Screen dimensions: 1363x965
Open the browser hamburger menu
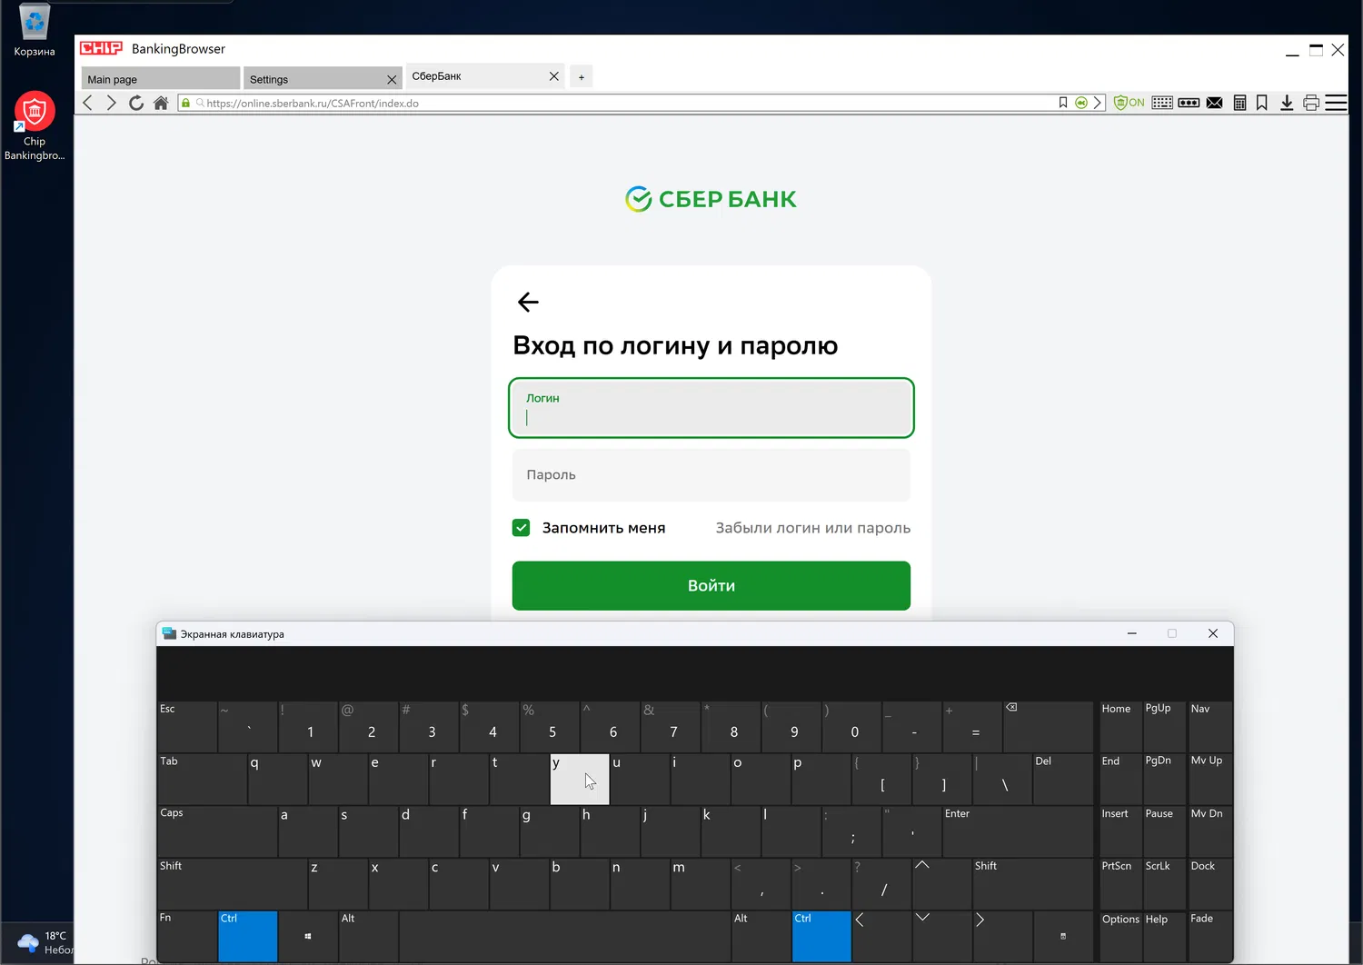click(x=1336, y=103)
